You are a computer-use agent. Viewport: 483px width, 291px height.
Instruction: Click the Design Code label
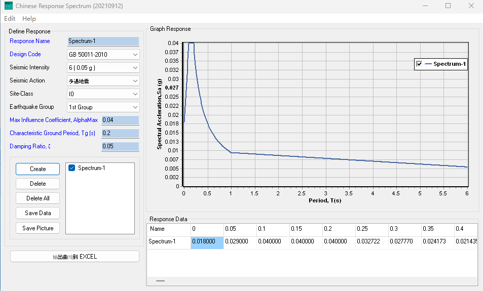[x=25, y=54]
